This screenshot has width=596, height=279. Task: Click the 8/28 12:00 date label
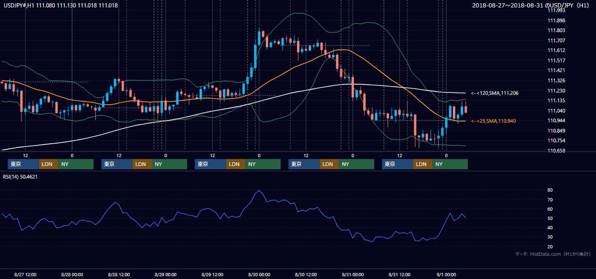click(119, 275)
